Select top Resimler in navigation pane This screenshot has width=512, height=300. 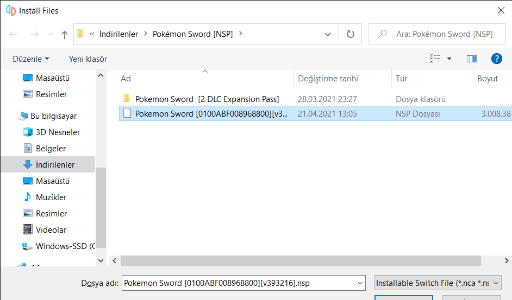51,94
